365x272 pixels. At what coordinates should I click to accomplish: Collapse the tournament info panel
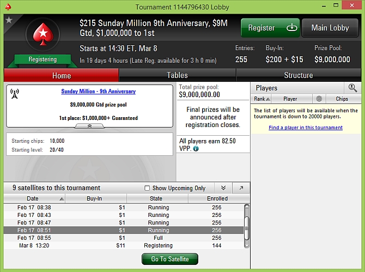tap(90, 126)
